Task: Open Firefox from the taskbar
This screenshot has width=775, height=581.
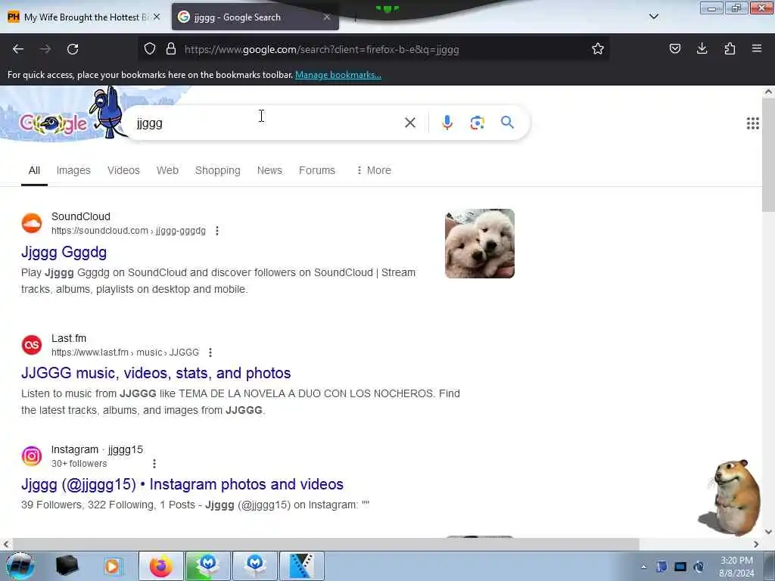Action: click(x=161, y=566)
